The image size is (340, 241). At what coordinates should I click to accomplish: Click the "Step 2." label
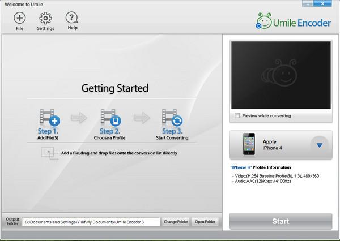pos(110,131)
